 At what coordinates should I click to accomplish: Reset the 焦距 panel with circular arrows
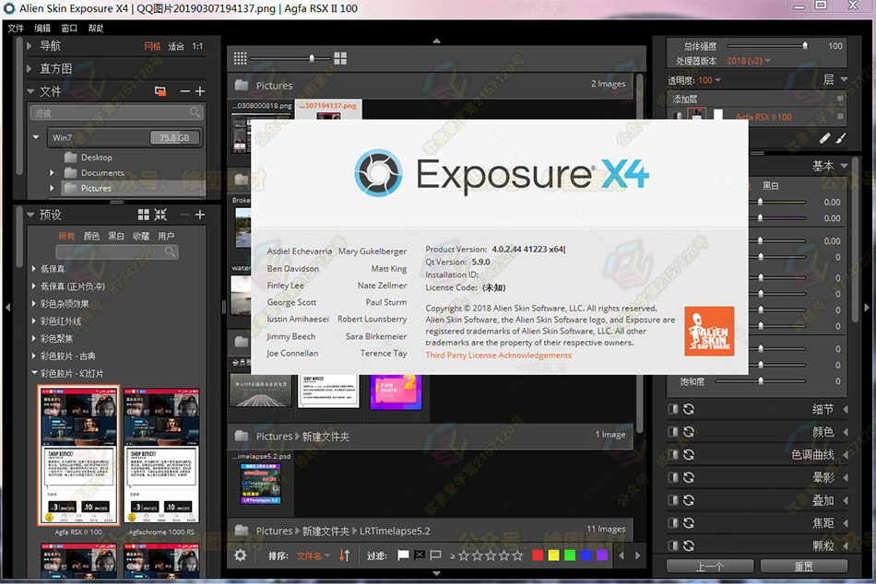689,523
